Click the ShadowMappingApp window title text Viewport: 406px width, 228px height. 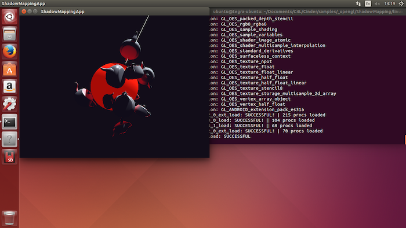pos(63,12)
